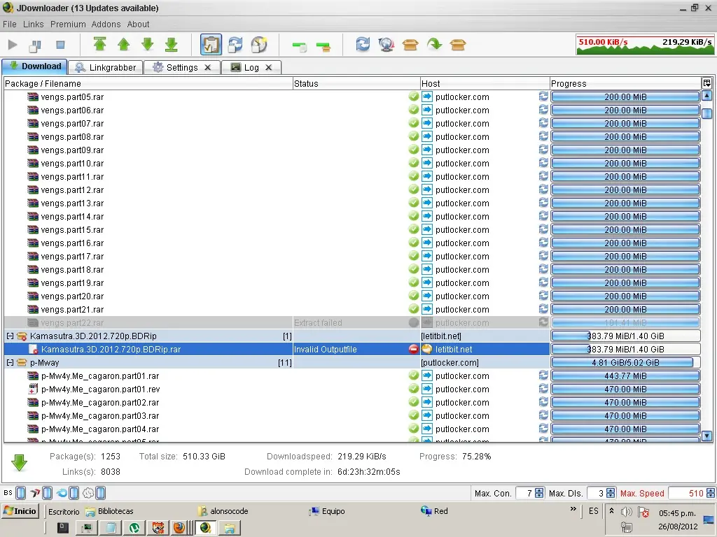Adjust the Max. Con. stepper arrows
The height and width of the screenshot is (537, 717).
[x=539, y=493]
